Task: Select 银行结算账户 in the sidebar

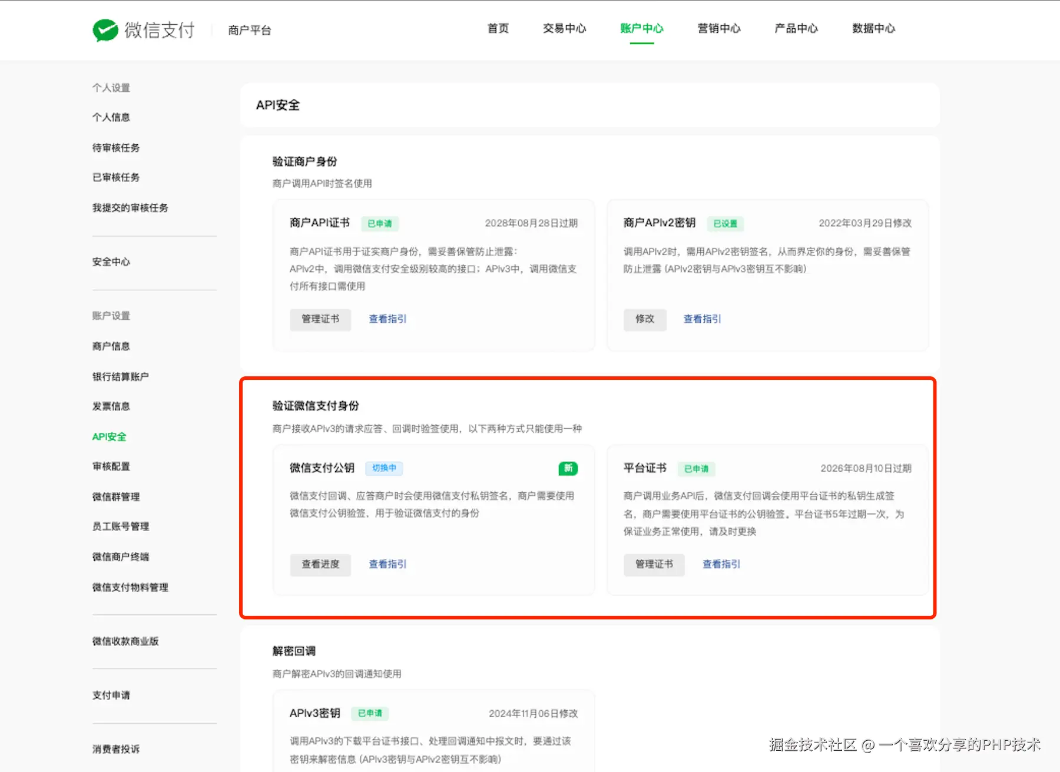Action: [x=120, y=377]
